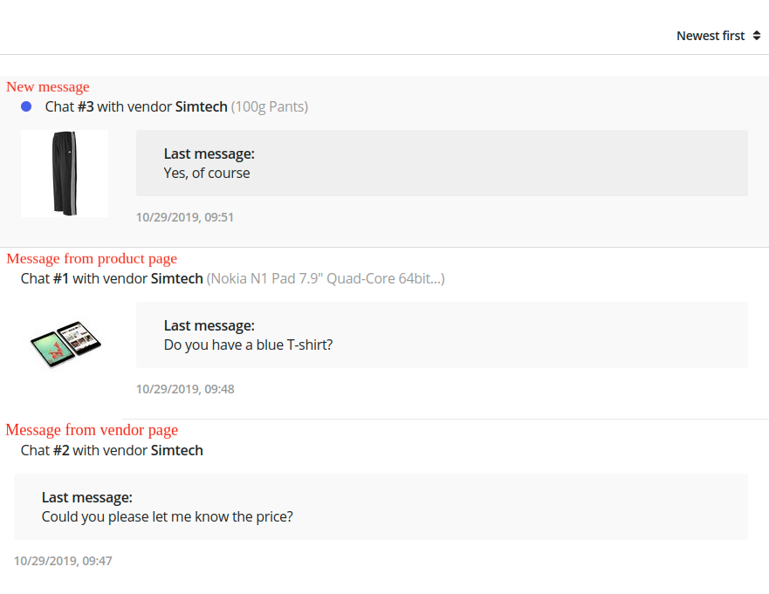Open Chat #2 with vendor Simtech

click(x=112, y=450)
